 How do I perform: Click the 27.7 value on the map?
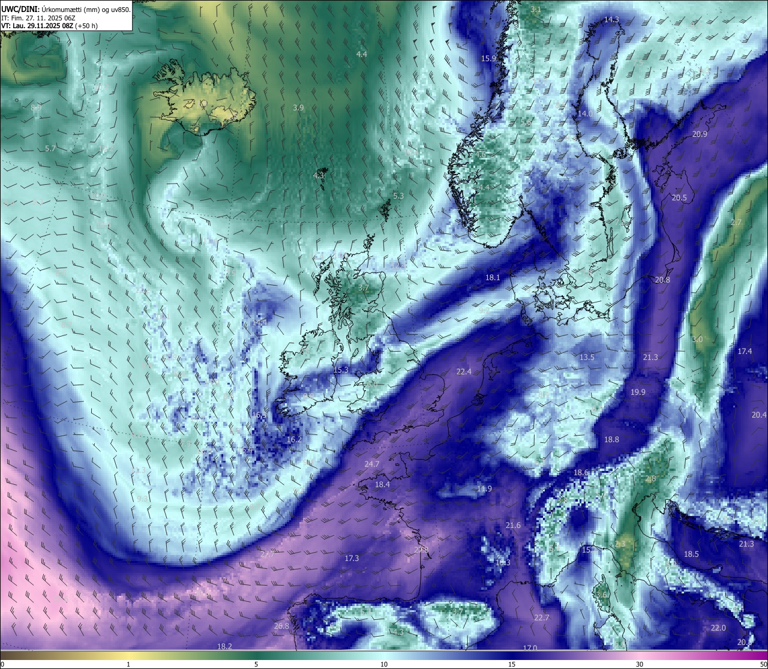pos(267,554)
